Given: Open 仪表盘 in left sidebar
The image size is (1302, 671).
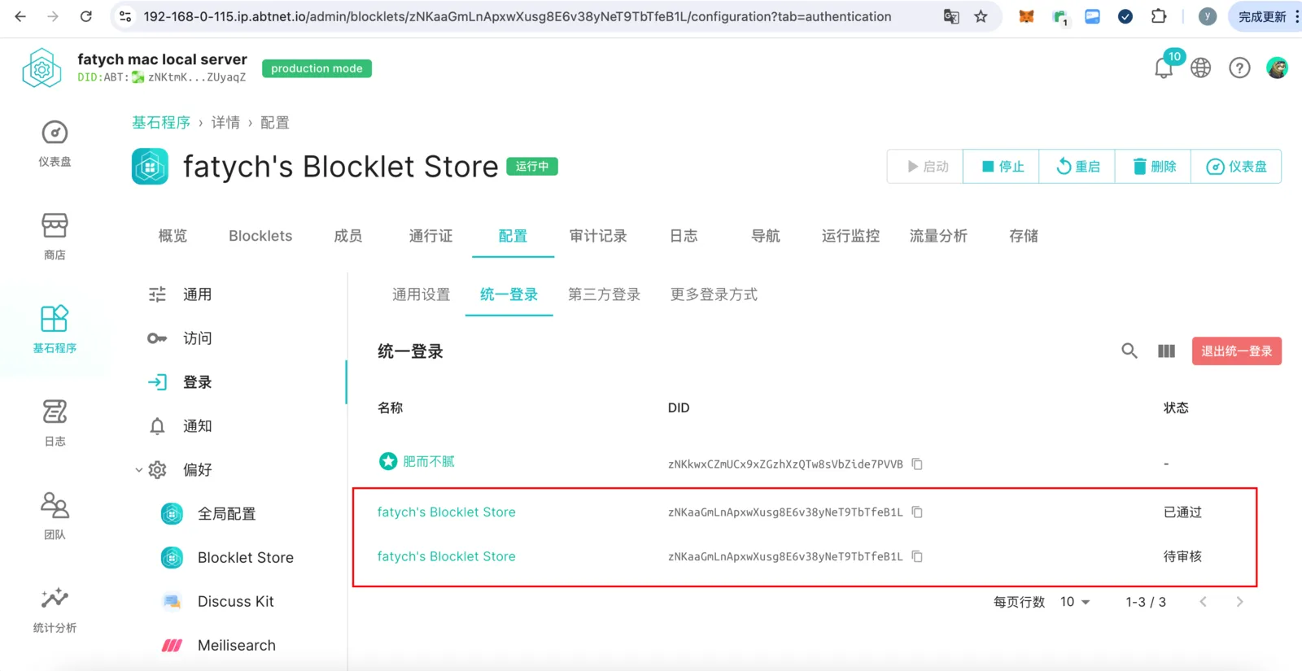Looking at the screenshot, I should [x=55, y=144].
